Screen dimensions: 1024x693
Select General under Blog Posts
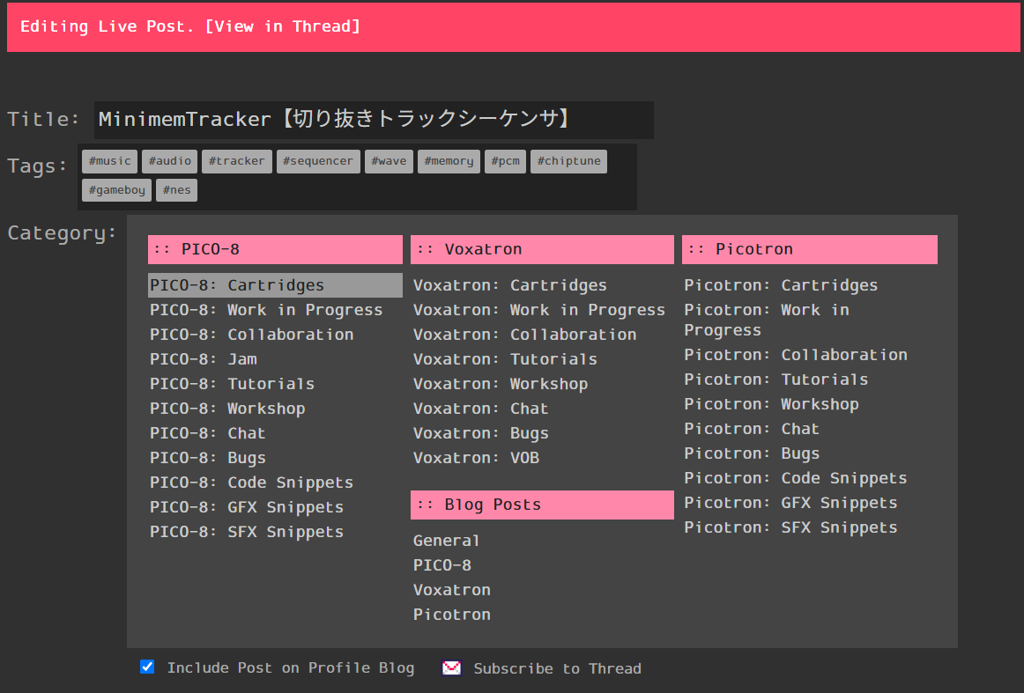(x=447, y=541)
